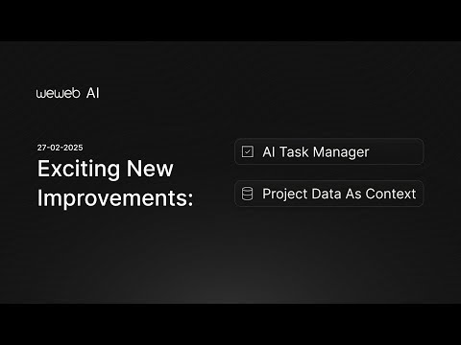
Task: Click the "Exciting New" heading line
Action: (106, 169)
